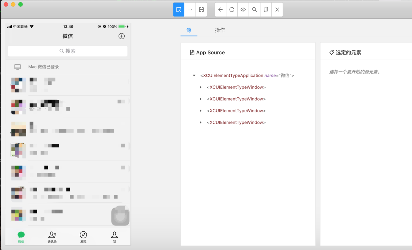Expand the first XCUIElementTypeWindow node
This screenshot has height=250, width=412.
coord(201,87)
